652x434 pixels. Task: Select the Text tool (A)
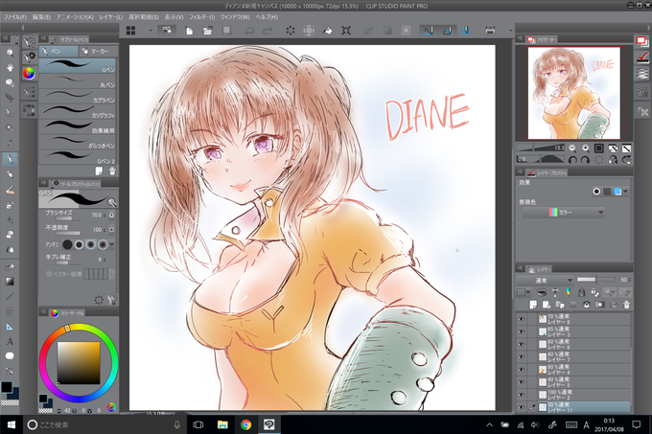10,341
